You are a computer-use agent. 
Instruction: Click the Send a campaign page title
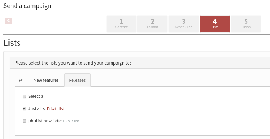(x=27, y=6)
